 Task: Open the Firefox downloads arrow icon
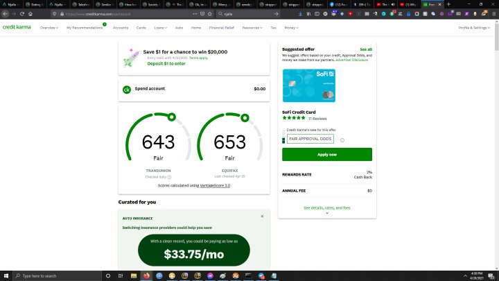pyautogui.click(x=300, y=14)
